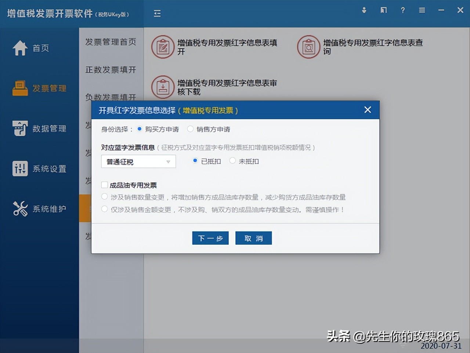Open 增值税专用发票红字信息表查询 icon
The height and width of the screenshot is (353, 470).
pyautogui.click(x=308, y=47)
